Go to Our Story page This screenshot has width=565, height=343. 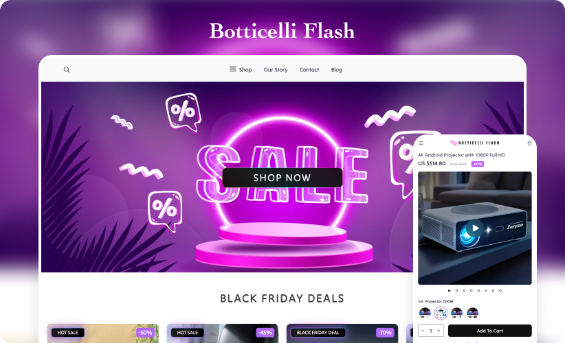click(x=276, y=70)
